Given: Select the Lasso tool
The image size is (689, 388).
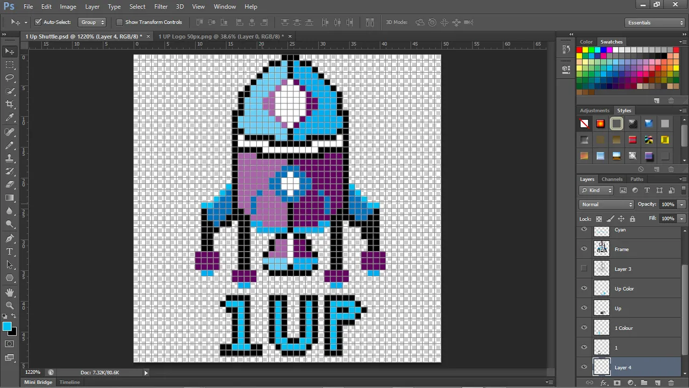Looking at the screenshot, I should pyautogui.click(x=10, y=78).
